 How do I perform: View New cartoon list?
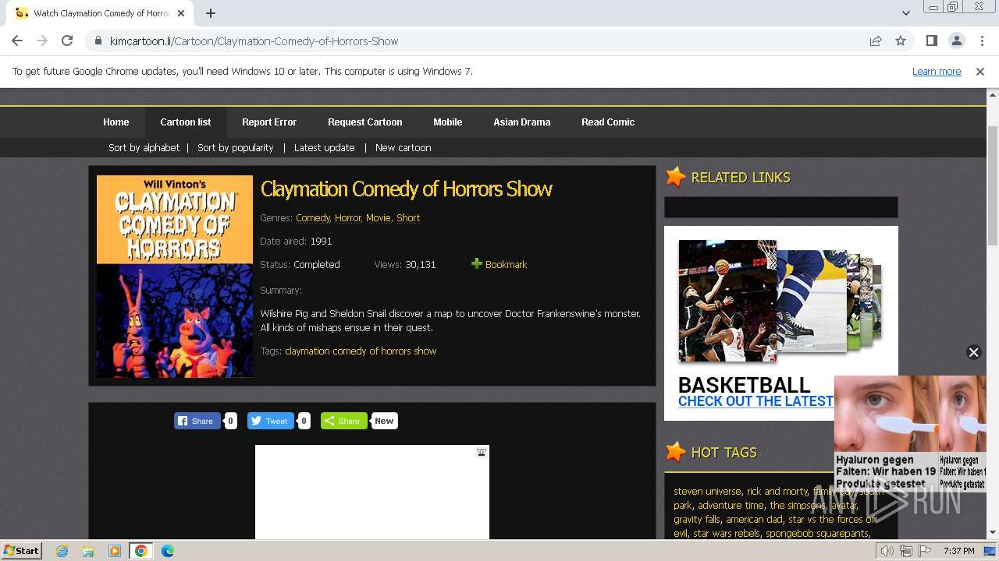point(404,147)
